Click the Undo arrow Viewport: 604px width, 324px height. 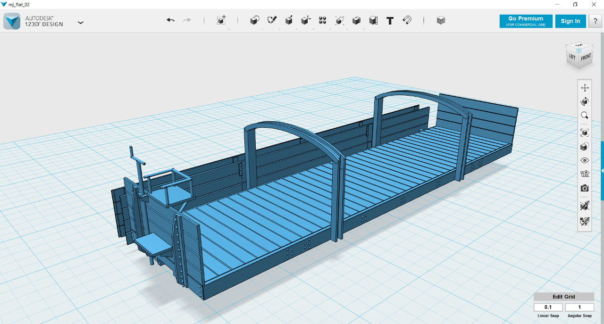[x=170, y=20]
